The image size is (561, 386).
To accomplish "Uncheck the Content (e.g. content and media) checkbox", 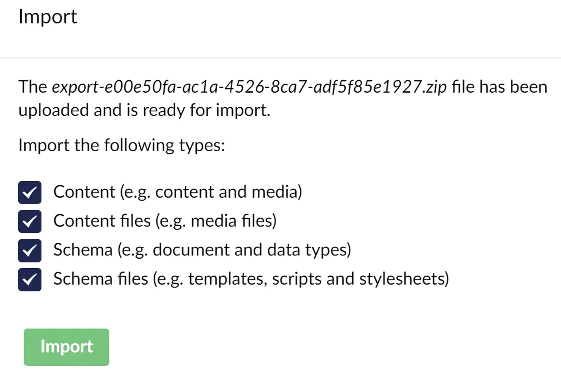I will point(30,192).
